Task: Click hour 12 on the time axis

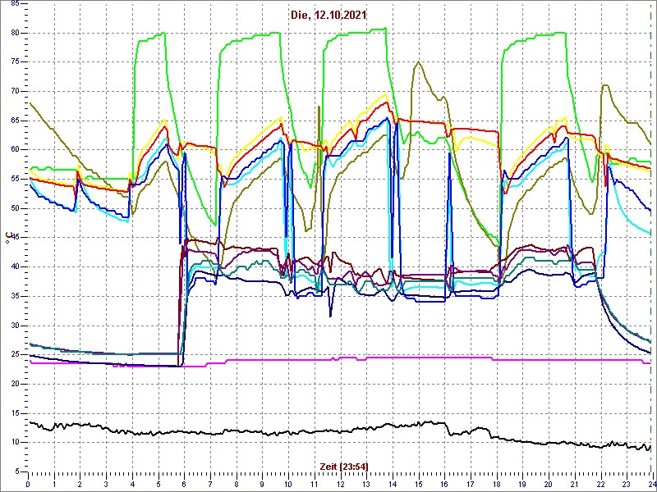Action: tap(340, 484)
